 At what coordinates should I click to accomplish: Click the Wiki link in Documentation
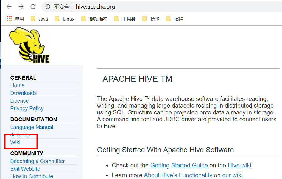15,142
